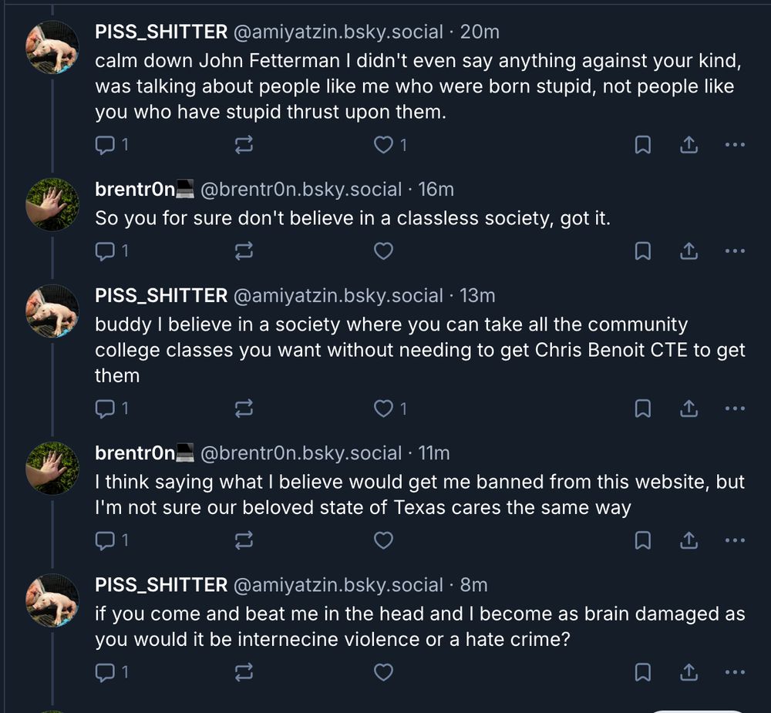Share the 'community college classes' post
This screenshot has height=713, width=771.
point(689,409)
